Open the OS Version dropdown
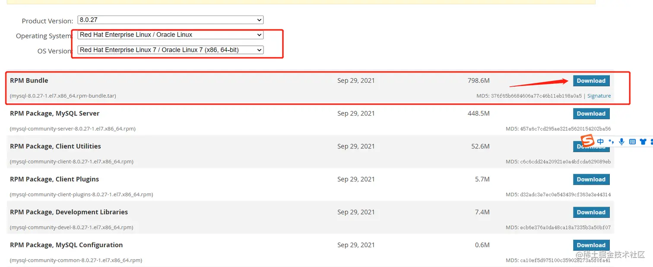 click(x=171, y=50)
